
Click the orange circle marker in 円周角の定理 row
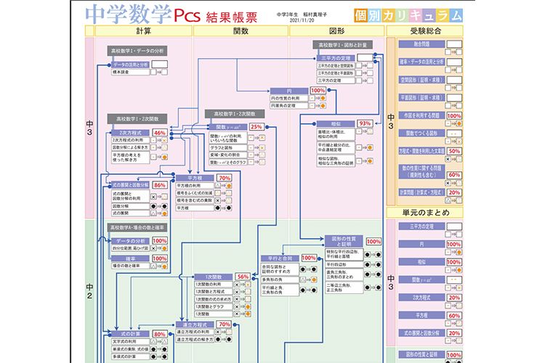click(323, 105)
